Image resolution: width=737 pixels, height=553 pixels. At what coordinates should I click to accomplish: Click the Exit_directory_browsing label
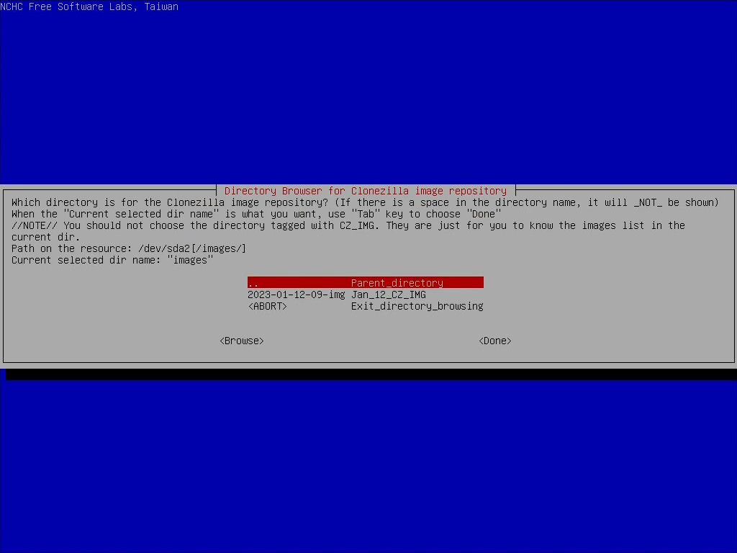(x=417, y=306)
